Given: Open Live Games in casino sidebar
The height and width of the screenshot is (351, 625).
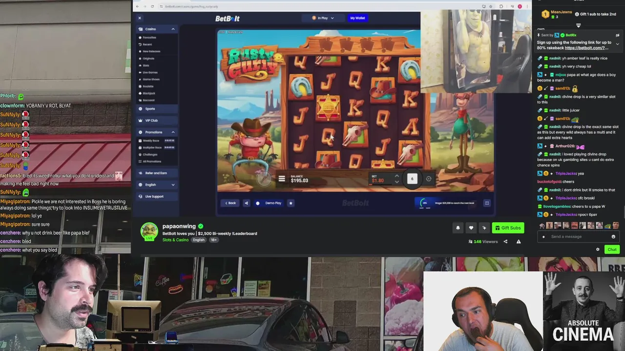Looking at the screenshot, I should tap(148, 72).
